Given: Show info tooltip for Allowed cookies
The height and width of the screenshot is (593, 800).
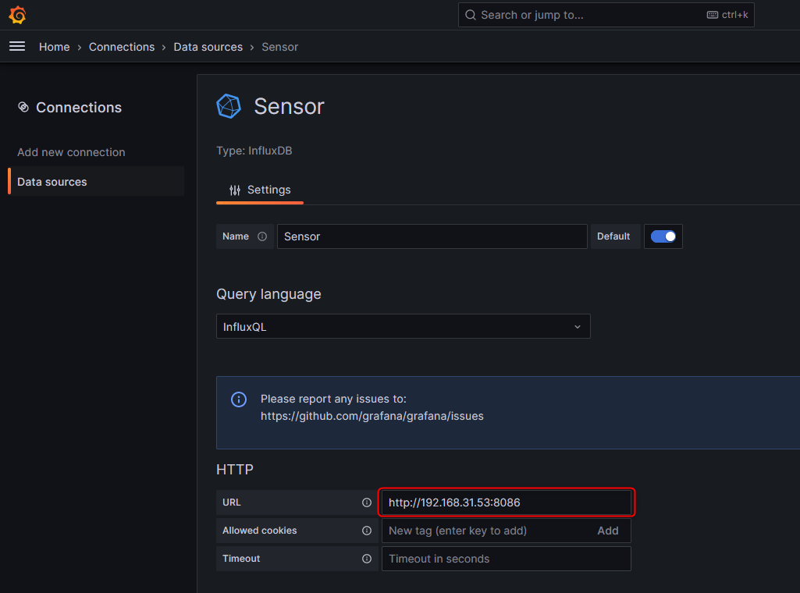Looking at the screenshot, I should point(367,531).
